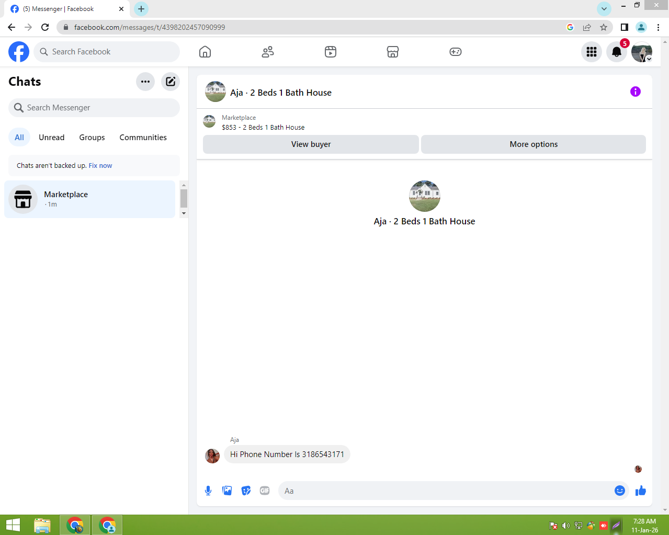
Task: Click the View buyer button
Action: 311,144
